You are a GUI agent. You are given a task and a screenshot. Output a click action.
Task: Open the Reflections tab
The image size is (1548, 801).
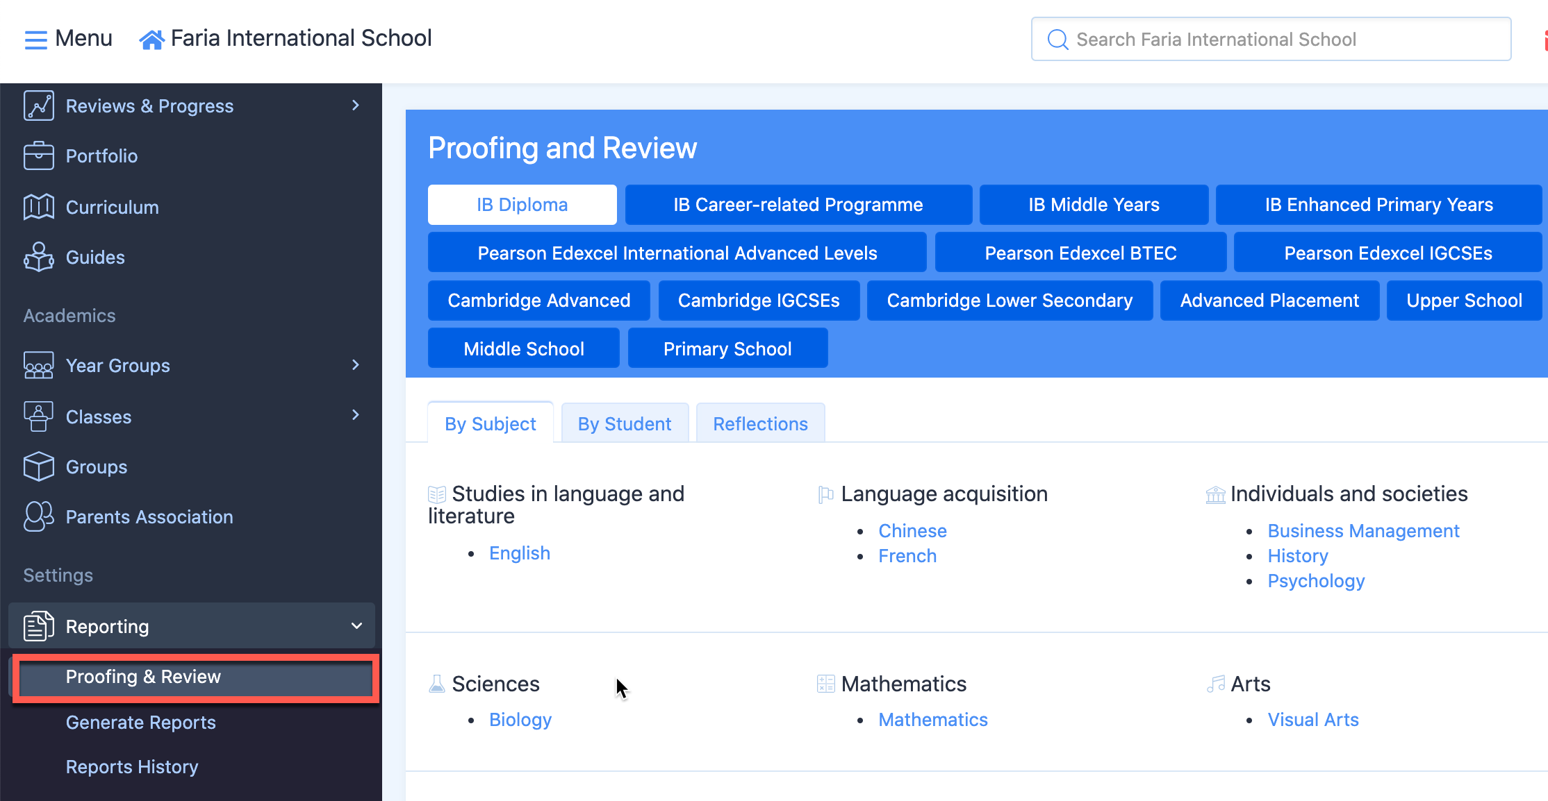[761, 423]
